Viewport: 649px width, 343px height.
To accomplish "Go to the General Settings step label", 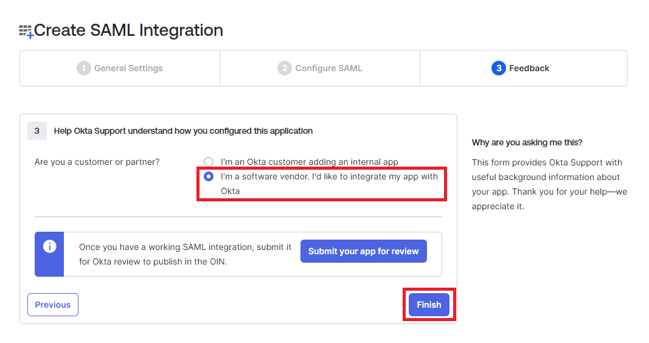I will point(128,68).
